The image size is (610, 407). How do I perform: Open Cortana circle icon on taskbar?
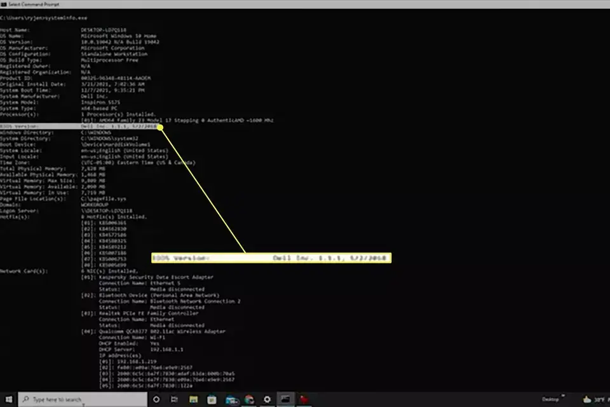click(156, 399)
